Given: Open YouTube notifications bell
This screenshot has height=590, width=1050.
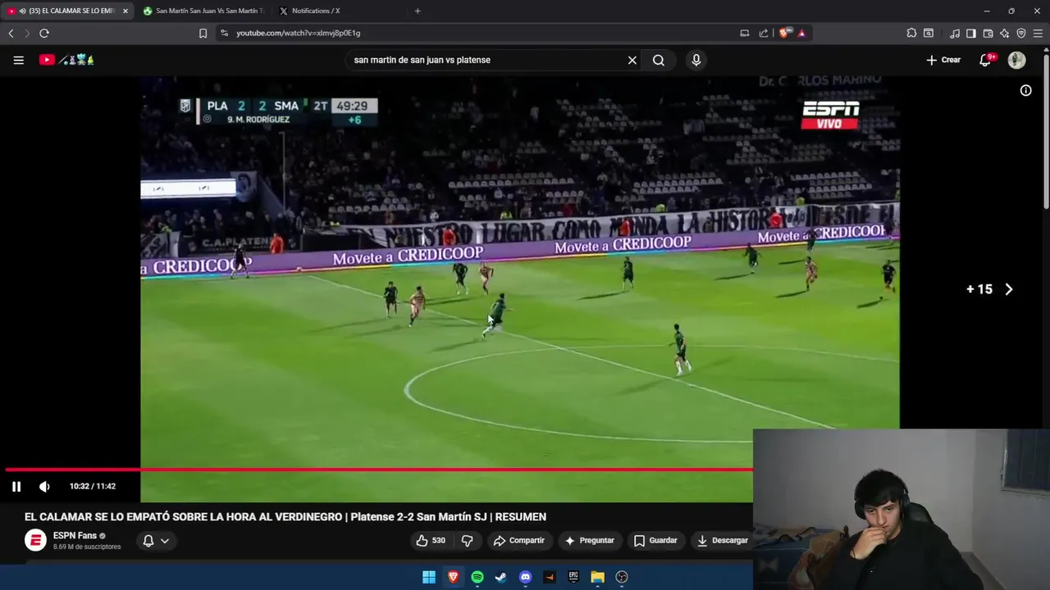Looking at the screenshot, I should point(986,60).
